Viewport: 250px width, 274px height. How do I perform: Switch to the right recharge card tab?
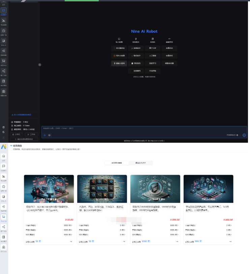click(141, 163)
